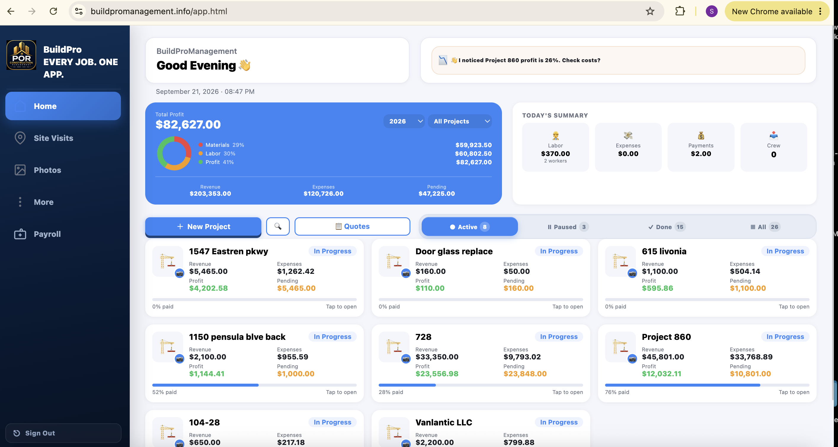The image size is (838, 447).
Task: Click camera badge on 1150 pensula blve back
Action: pyautogui.click(x=180, y=358)
